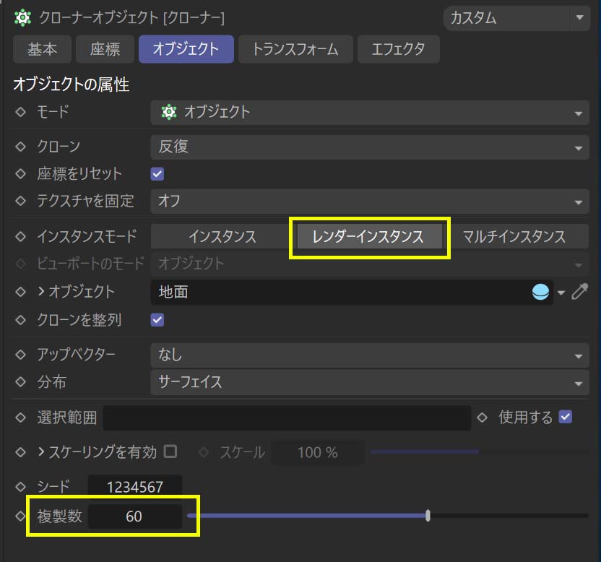601x562 pixels.
Task: Toggle 座標をリセット checkbox
Action: click(157, 173)
